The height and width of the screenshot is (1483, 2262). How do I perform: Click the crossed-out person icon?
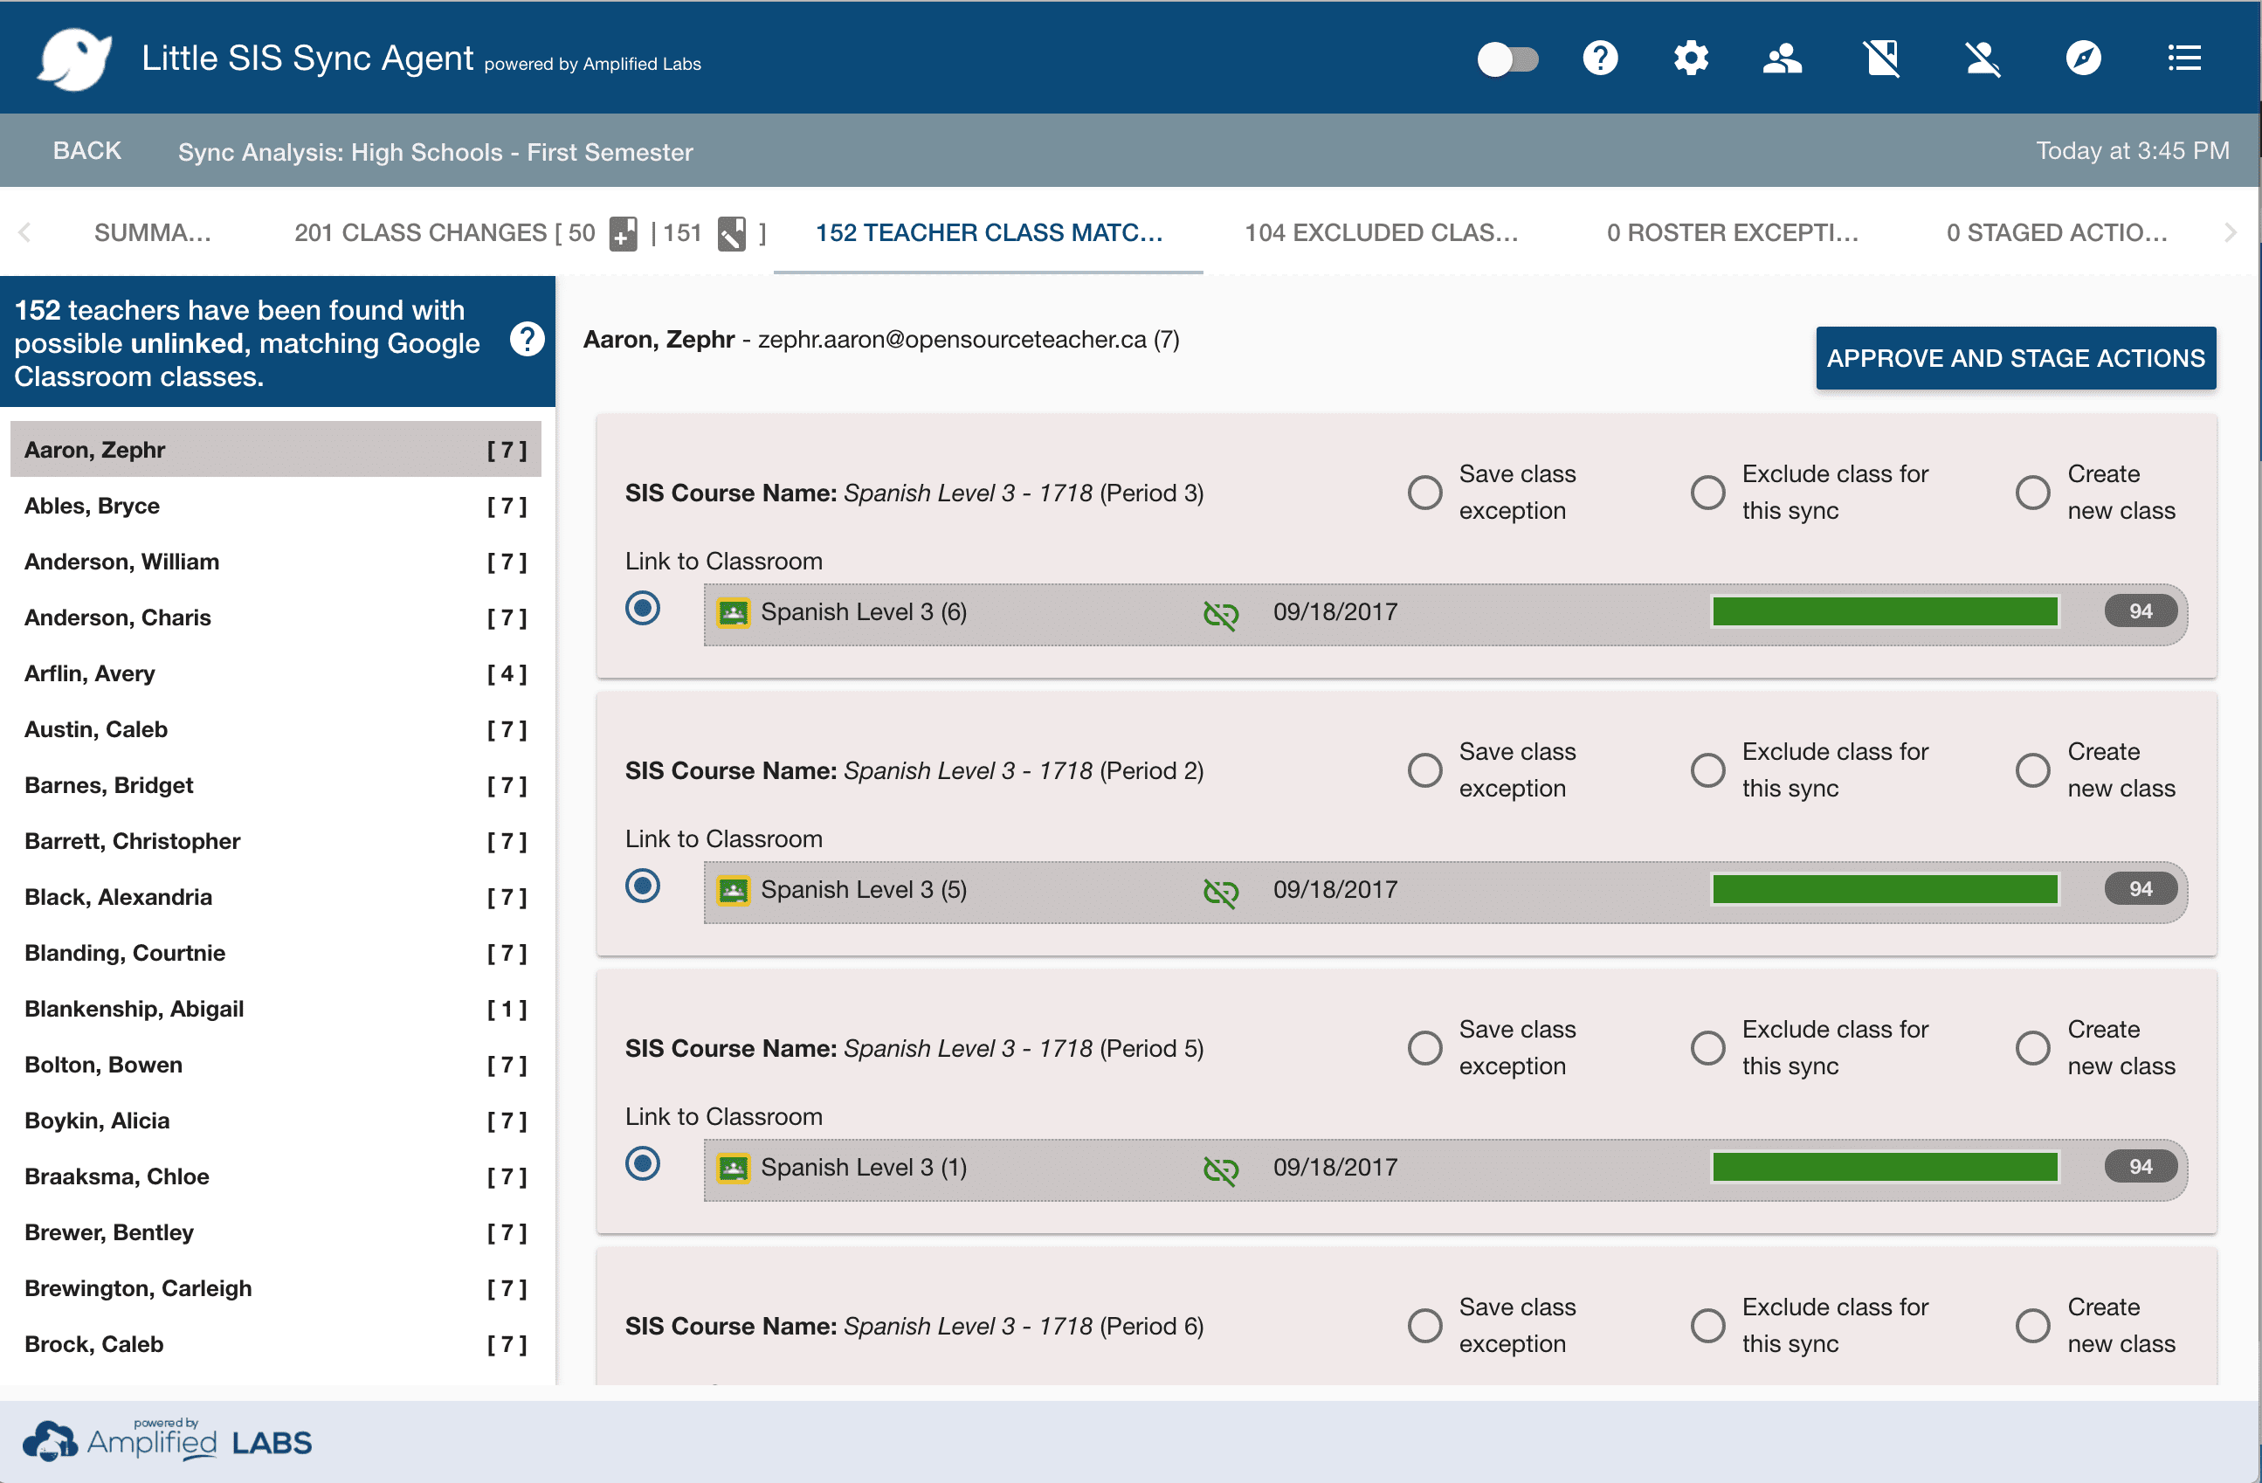1983,59
